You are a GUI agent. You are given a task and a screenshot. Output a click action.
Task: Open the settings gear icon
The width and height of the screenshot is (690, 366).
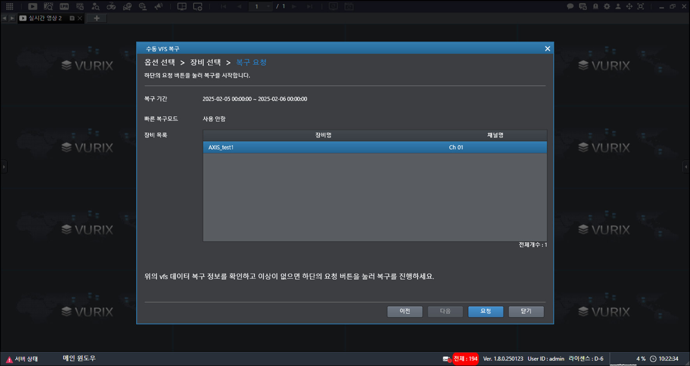click(607, 6)
